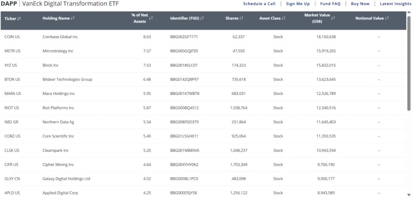This screenshot has height=200, width=413.
Task: Sort by Ticker column arrows
Action: tap(19, 18)
